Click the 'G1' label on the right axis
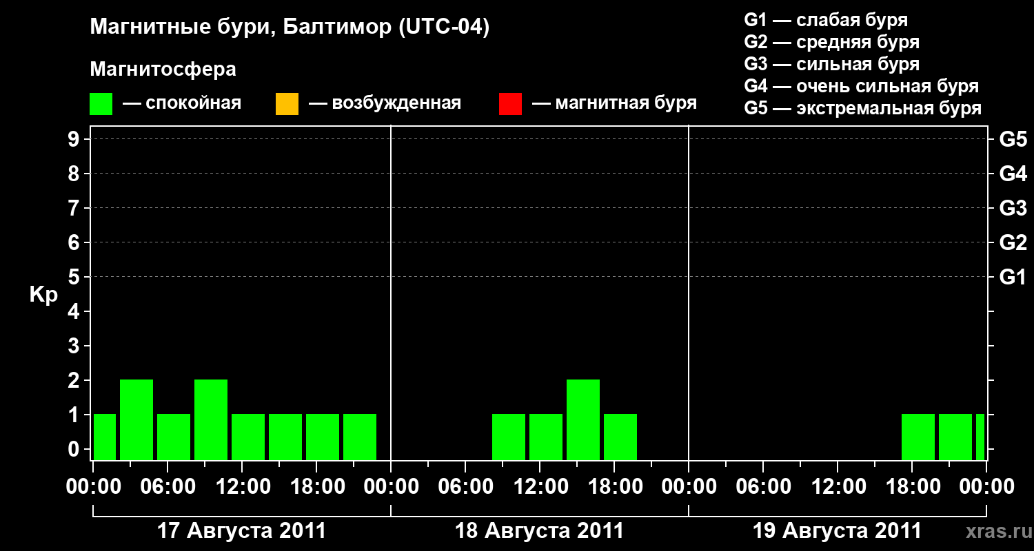The image size is (1034, 551). point(1013,277)
